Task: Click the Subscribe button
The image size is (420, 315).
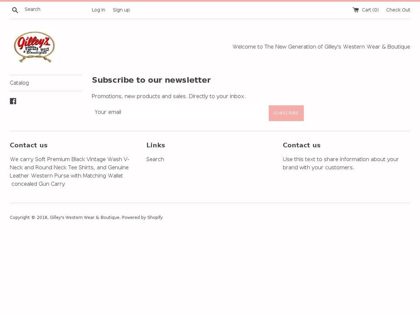Action: (x=286, y=113)
